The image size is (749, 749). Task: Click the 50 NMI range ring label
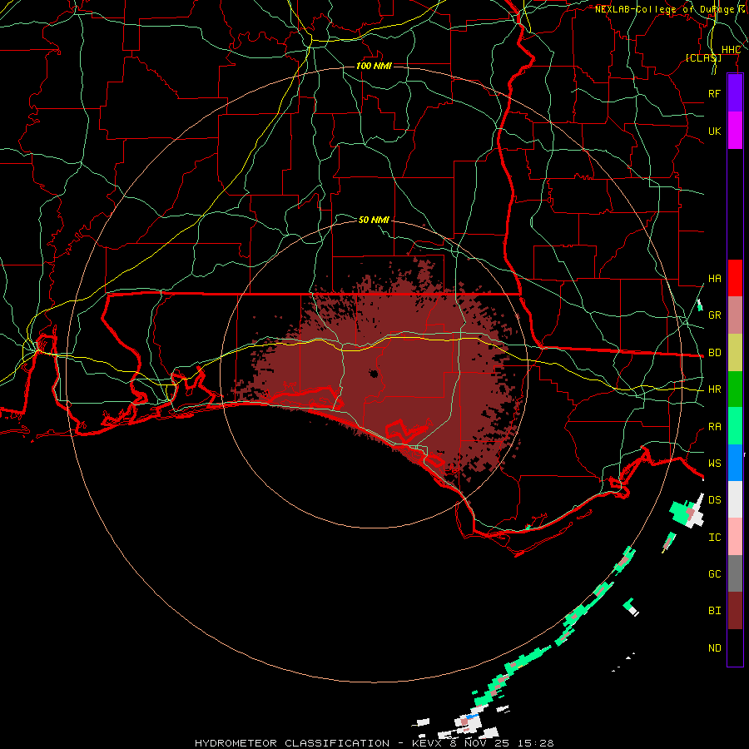(374, 220)
